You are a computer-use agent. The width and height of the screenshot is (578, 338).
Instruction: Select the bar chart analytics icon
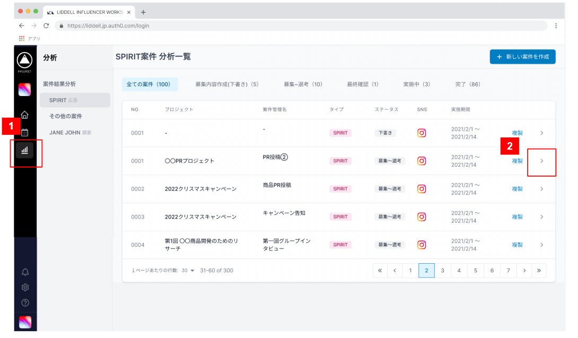tap(25, 150)
